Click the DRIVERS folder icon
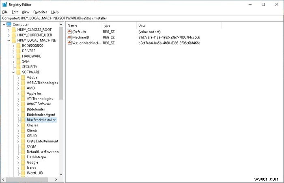The width and height of the screenshot is (284, 183). tap(19, 51)
